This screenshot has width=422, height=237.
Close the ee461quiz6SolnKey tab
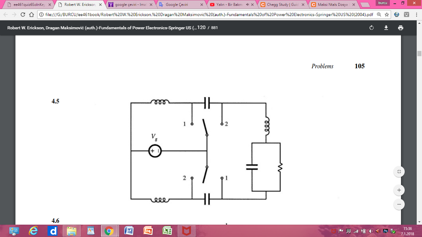[x=49, y=5]
